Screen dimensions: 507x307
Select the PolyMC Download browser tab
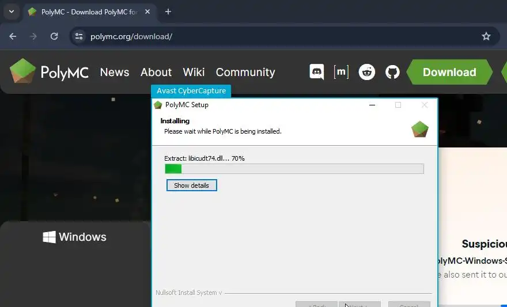(89, 12)
